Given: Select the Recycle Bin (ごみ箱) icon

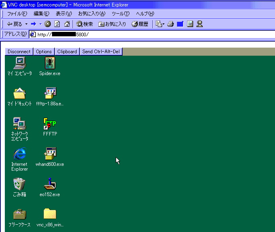Looking at the screenshot, I should click(x=19, y=184).
